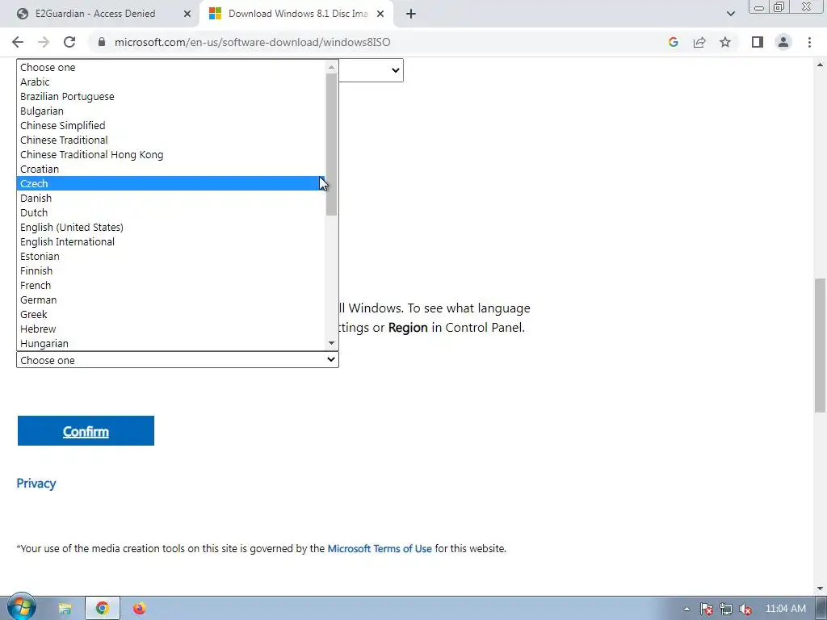
Task: Select Greek from the language list
Action: point(171,314)
